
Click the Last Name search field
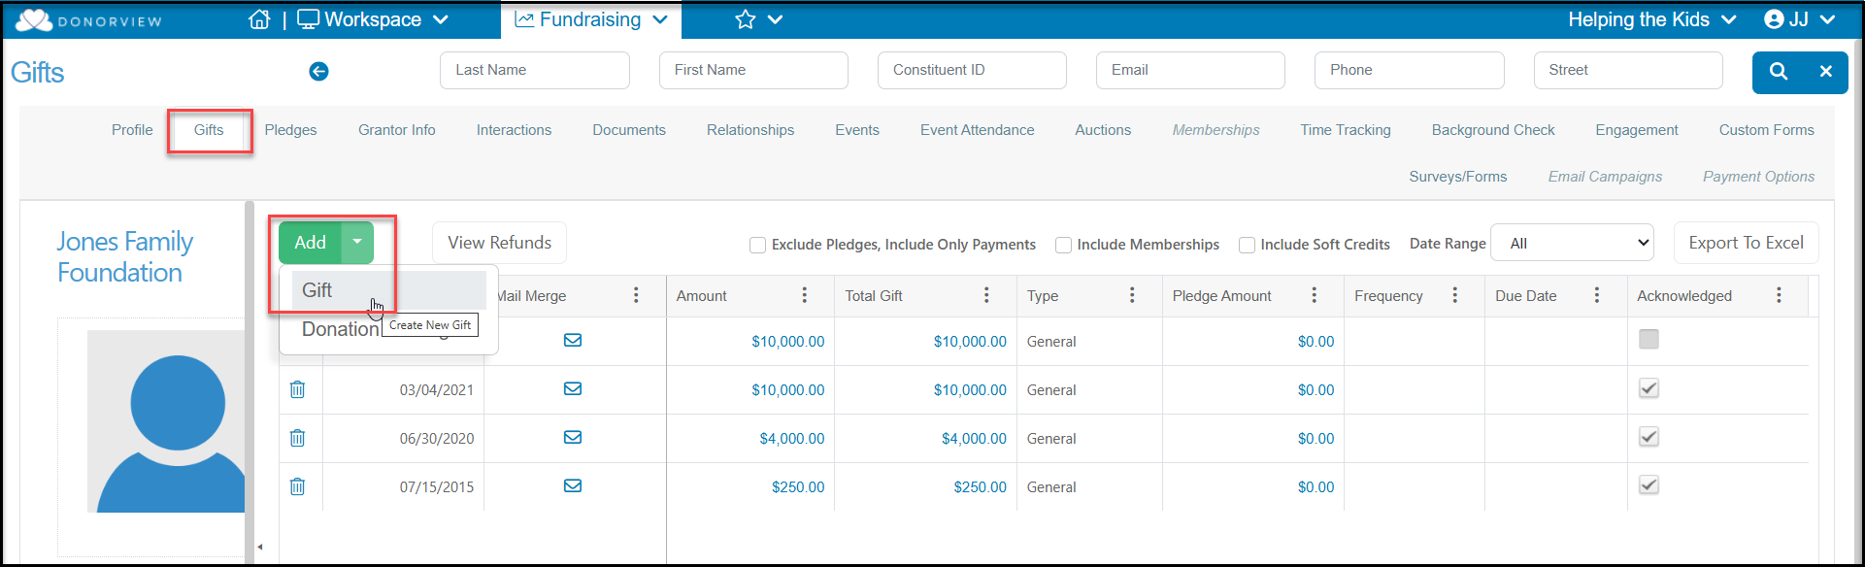click(535, 70)
